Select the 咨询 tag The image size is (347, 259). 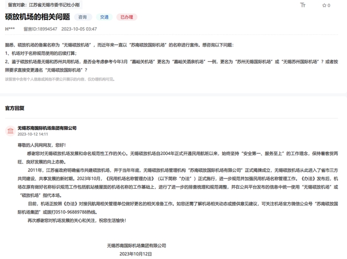click(83, 17)
